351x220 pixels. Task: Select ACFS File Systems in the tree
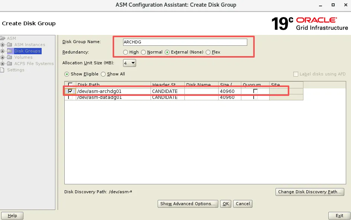[34, 64]
